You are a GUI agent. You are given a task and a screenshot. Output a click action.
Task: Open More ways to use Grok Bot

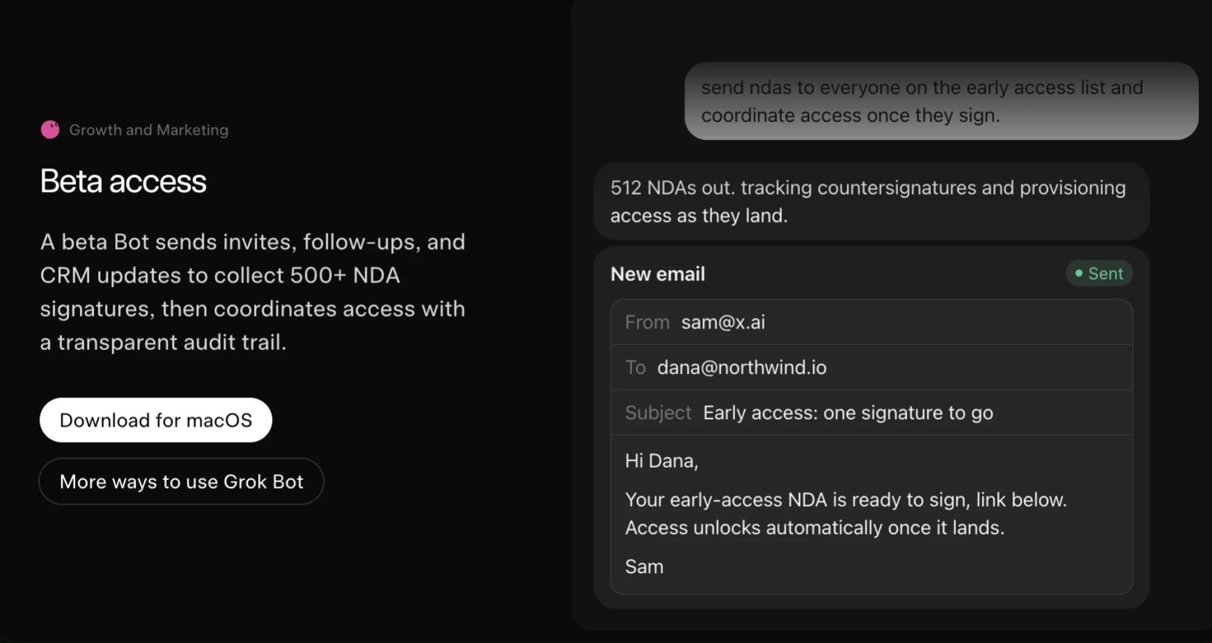pyautogui.click(x=181, y=481)
